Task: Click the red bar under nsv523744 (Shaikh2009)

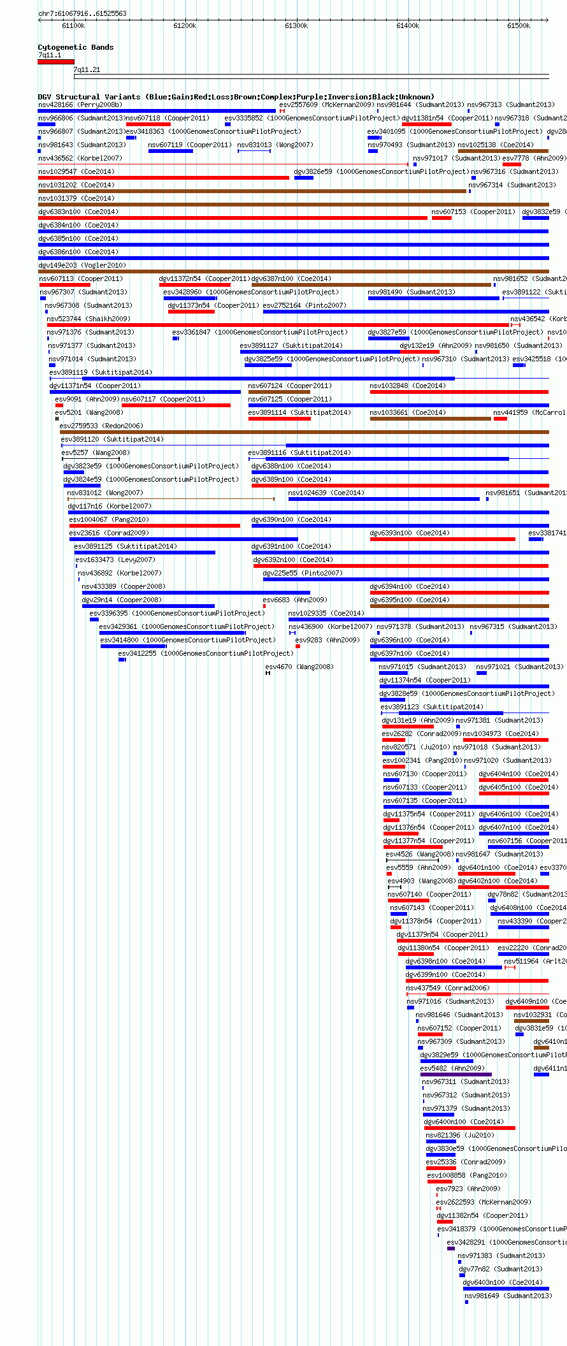Action: tap(278, 325)
